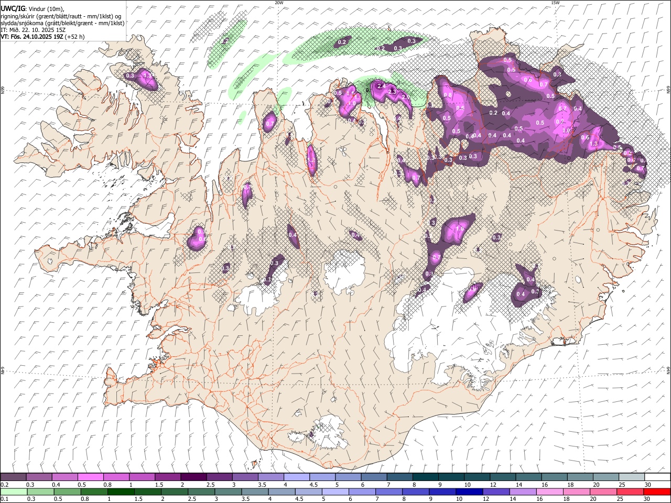Click darkest purple upper swatch between 2 and 2.5

193,477
